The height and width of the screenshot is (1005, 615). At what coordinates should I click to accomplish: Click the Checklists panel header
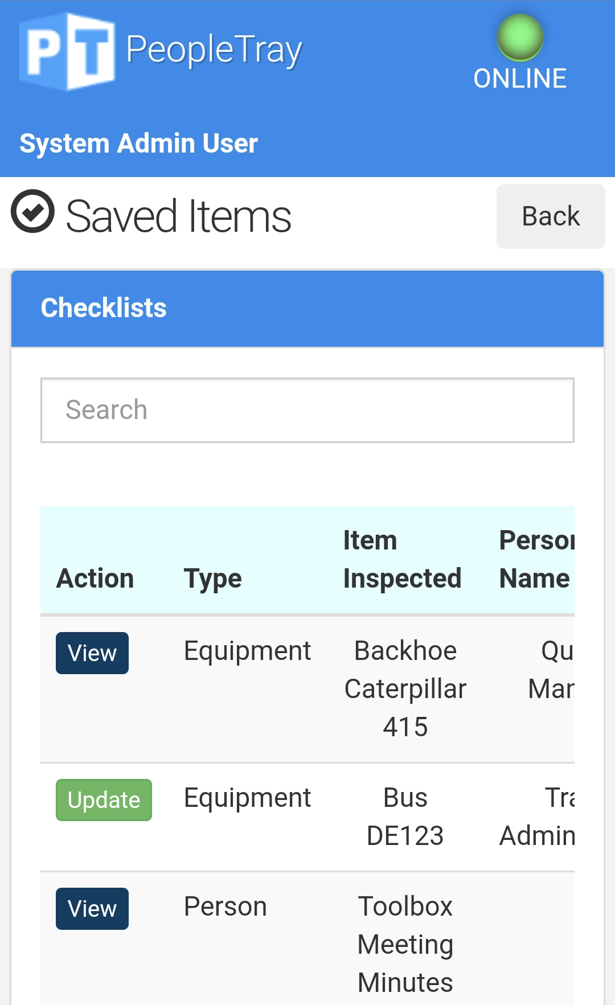click(103, 307)
